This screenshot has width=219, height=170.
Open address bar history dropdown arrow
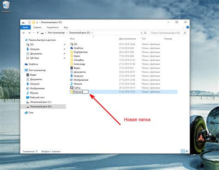[x=141, y=33]
